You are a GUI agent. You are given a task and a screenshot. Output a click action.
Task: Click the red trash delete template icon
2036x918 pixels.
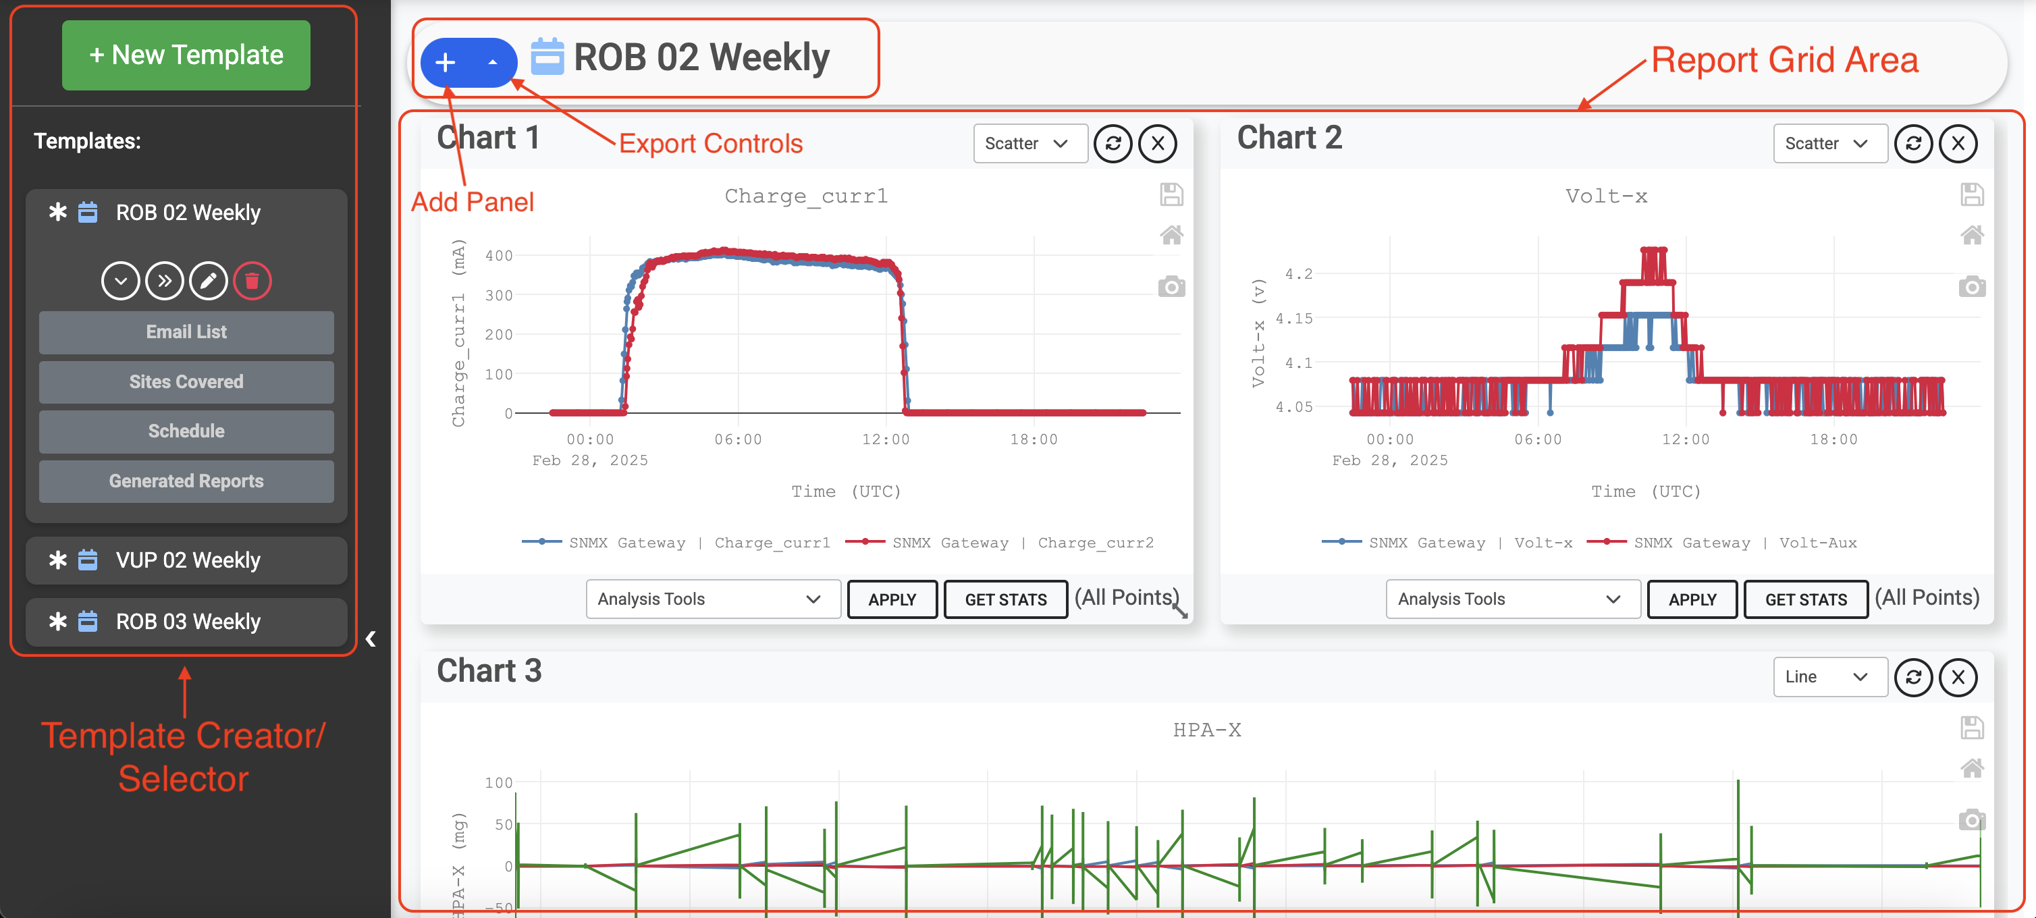252,280
